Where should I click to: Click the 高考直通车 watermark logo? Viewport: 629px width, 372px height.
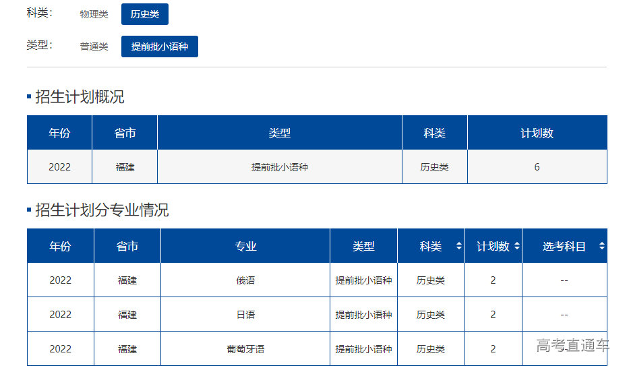(x=572, y=346)
